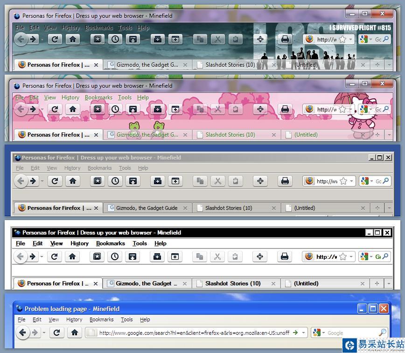Add new tab in the high-contrast window's tab bar
Viewport: 405px width, 353px height.
pos(377,284)
